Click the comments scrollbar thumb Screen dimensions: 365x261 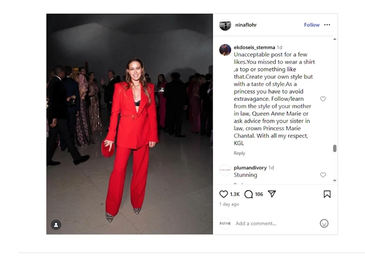(x=335, y=148)
